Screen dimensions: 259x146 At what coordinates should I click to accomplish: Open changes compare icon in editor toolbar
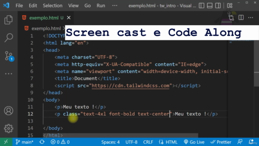pos(231,18)
